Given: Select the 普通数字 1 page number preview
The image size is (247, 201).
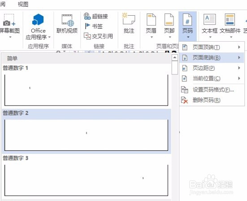Looking at the screenshot, I should pos(87,90).
